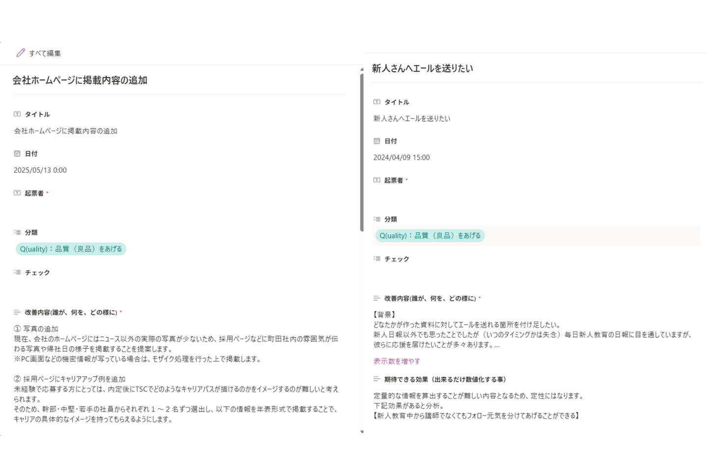The image size is (707, 471).
Task: Click the 改善内容 text icon in the left panel
Action: point(17,312)
